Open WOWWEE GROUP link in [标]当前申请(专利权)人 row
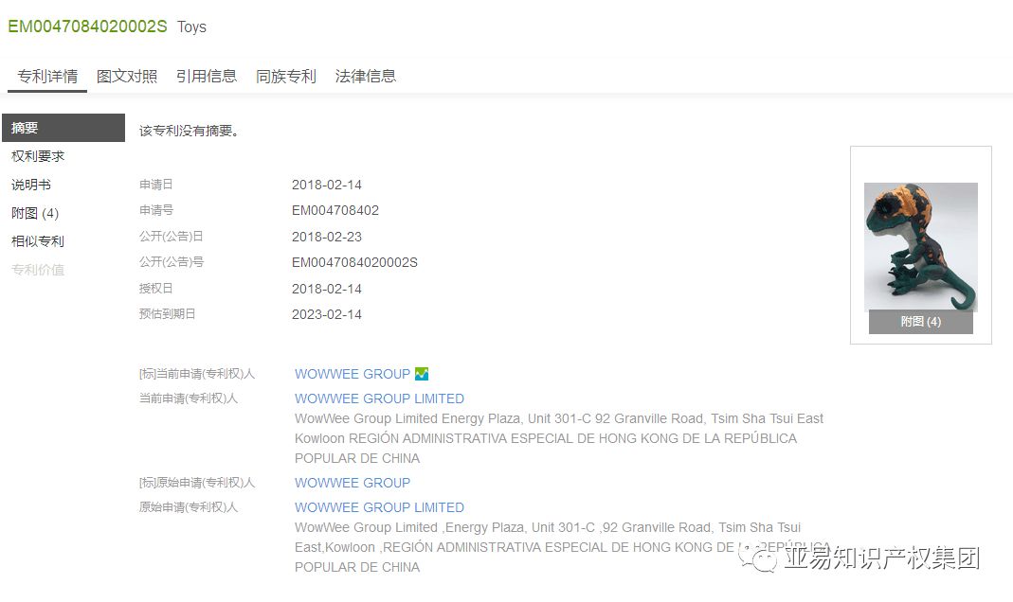This screenshot has height=602, width=1013. click(353, 374)
